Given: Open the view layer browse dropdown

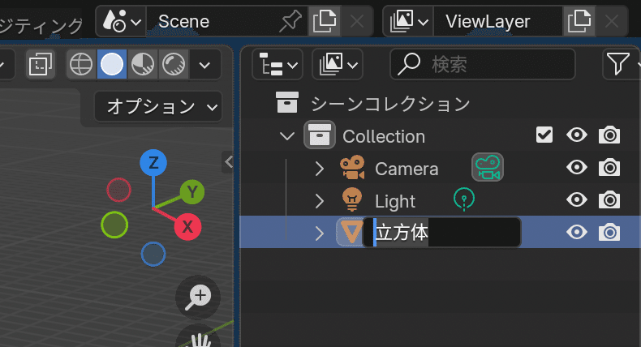Looking at the screenshot, I should tap(409, 21).
